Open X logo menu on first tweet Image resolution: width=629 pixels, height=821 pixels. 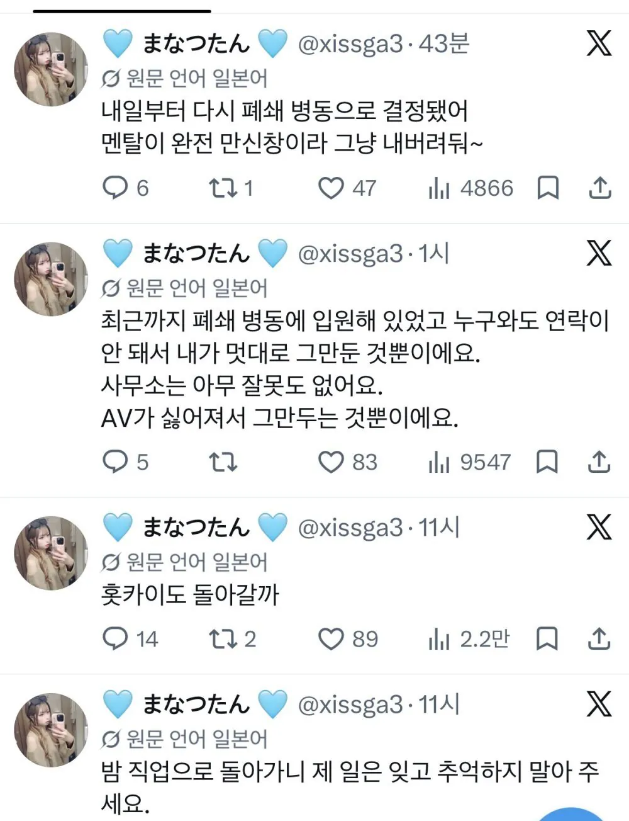pos(599,43)
